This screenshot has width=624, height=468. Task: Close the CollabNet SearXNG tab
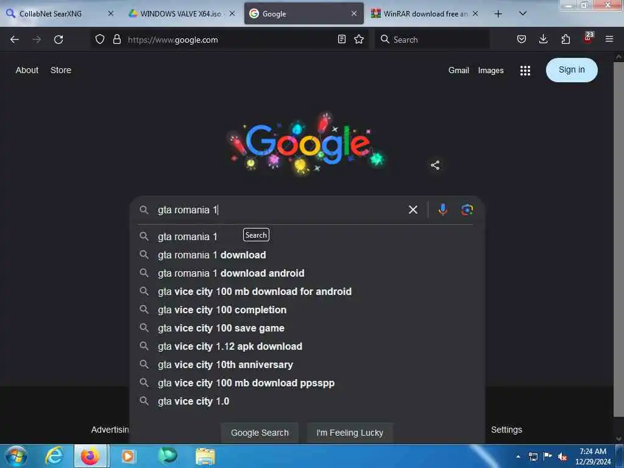111,13
